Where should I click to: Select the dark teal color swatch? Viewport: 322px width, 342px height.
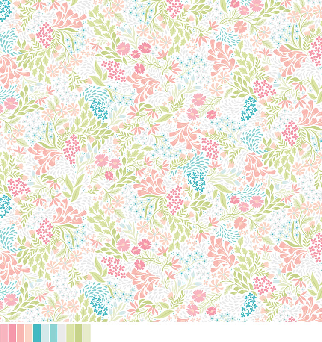(37, 333)
